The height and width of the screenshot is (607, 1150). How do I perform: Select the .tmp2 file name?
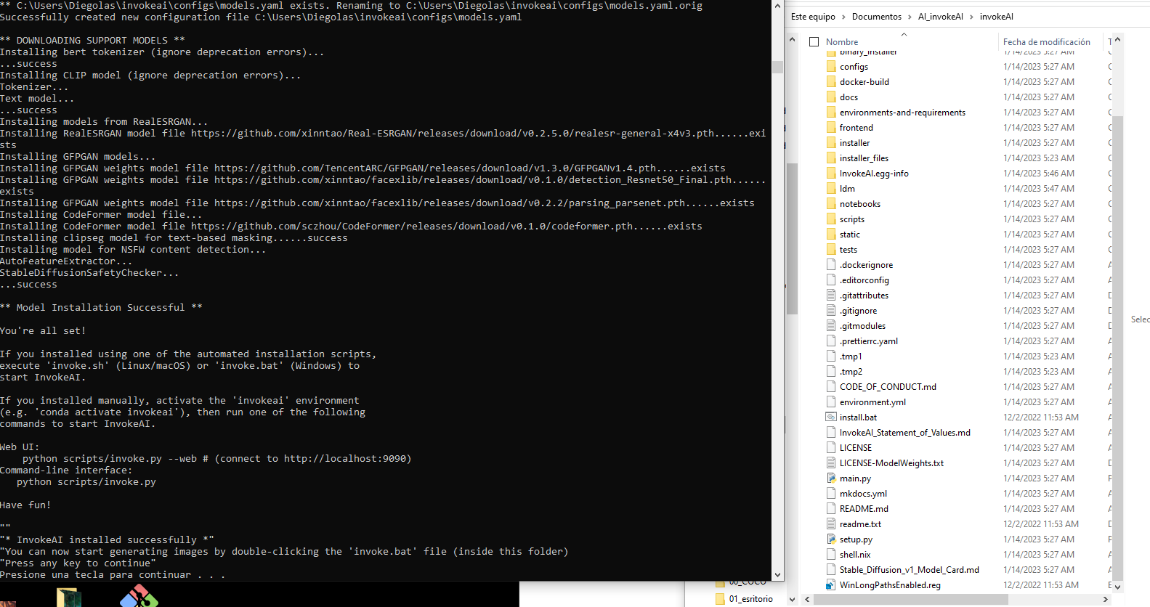(851, 372)
